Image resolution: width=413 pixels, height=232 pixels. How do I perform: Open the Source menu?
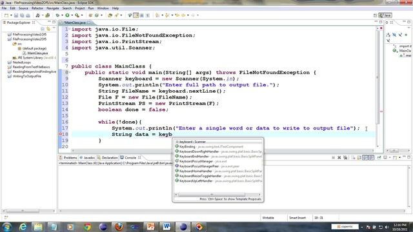click(x=23, y=8)
